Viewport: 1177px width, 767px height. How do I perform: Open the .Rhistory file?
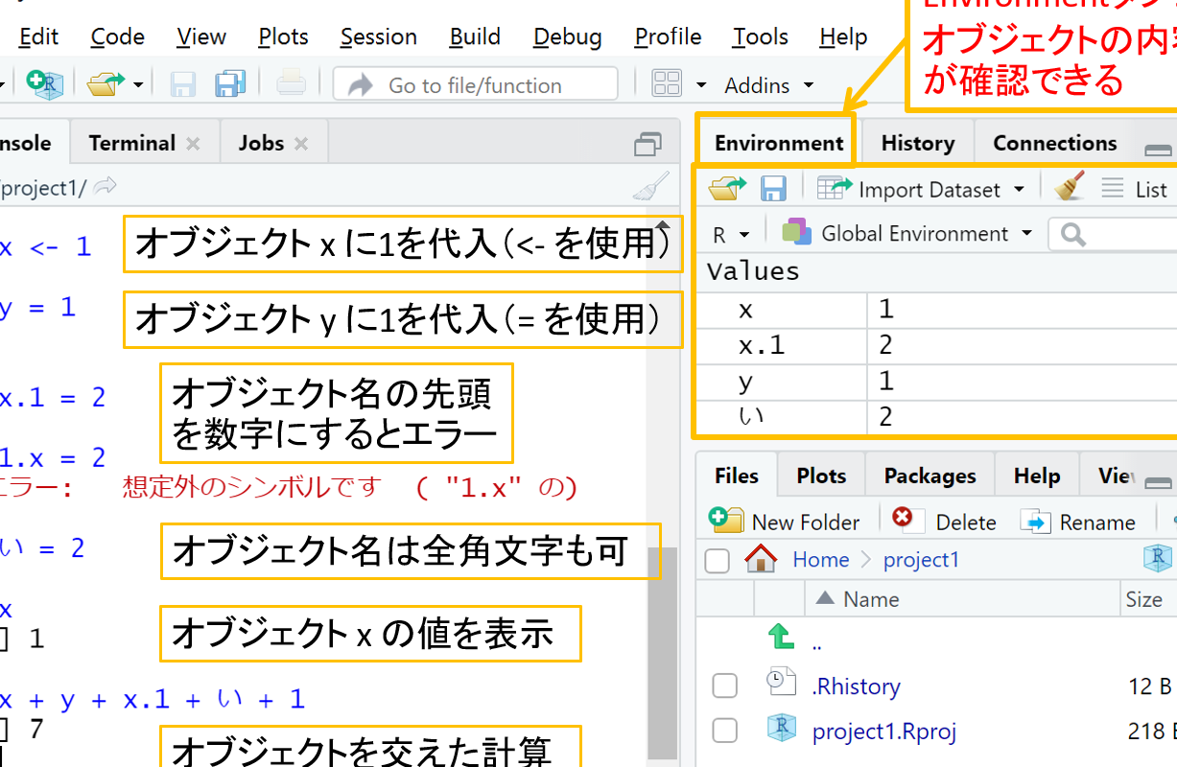857,686
